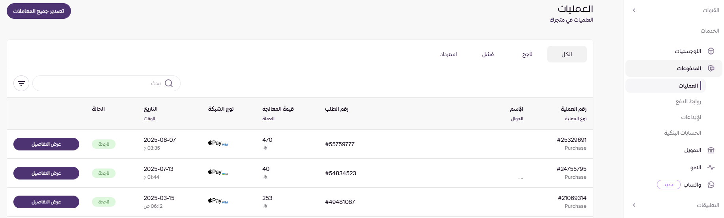Click Apple Pay logo for order #55759777
The width and height of the screenshot is (724, 218).
(x=218, y=143)
